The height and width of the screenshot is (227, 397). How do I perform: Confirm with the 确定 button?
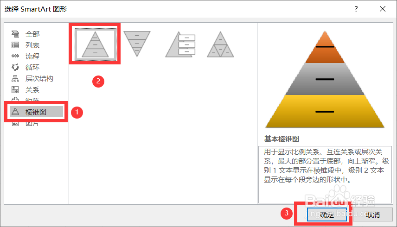[x=327, y=214]
